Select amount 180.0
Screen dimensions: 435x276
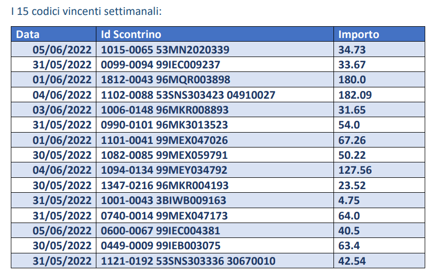click(x=352, y=80)
